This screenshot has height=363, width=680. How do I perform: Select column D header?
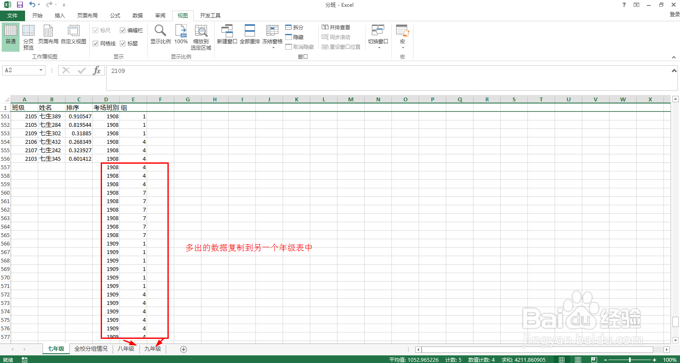(x=106, y=100)
